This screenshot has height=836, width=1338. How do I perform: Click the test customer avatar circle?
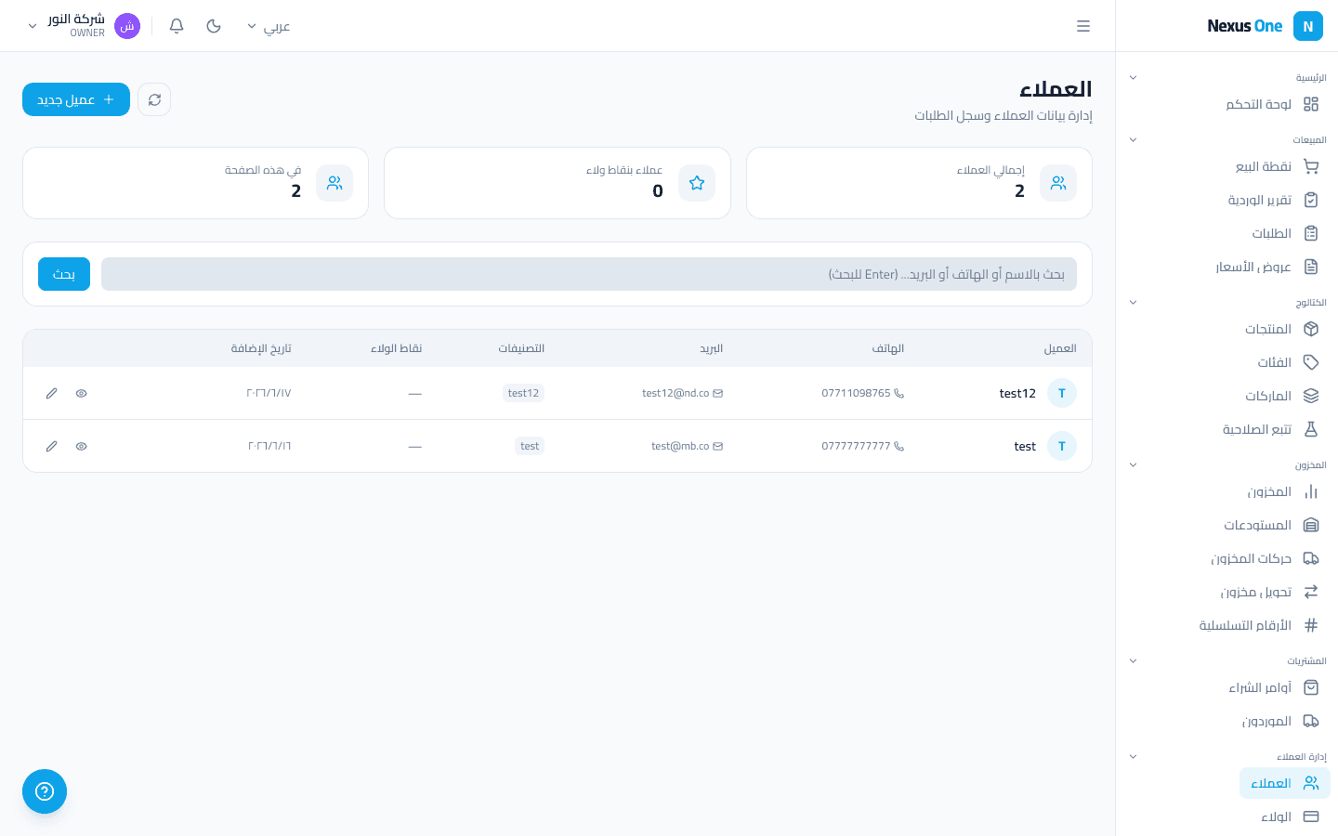point(1062,446)
